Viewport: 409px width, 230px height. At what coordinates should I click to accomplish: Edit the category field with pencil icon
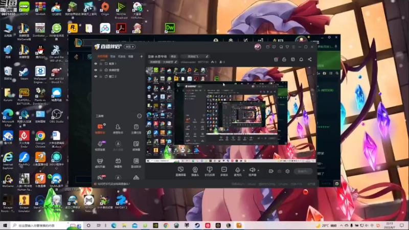pos(176,62)
